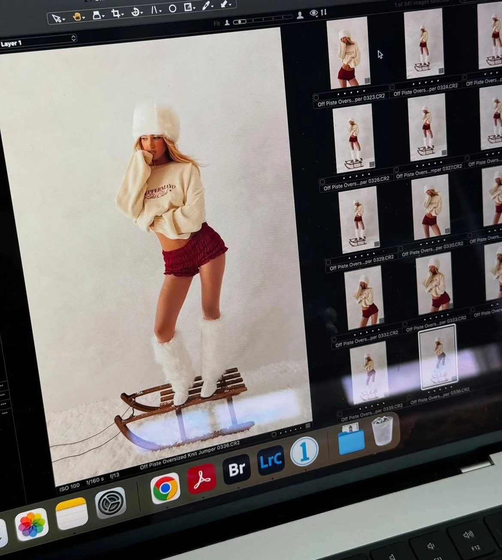
Task: Open System Settings from the Dock
Action: 111,503
